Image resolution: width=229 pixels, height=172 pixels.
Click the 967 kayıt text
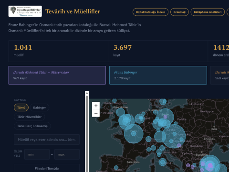(20, 78)
